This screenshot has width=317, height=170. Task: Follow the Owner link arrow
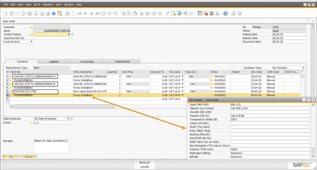point(31,123)
